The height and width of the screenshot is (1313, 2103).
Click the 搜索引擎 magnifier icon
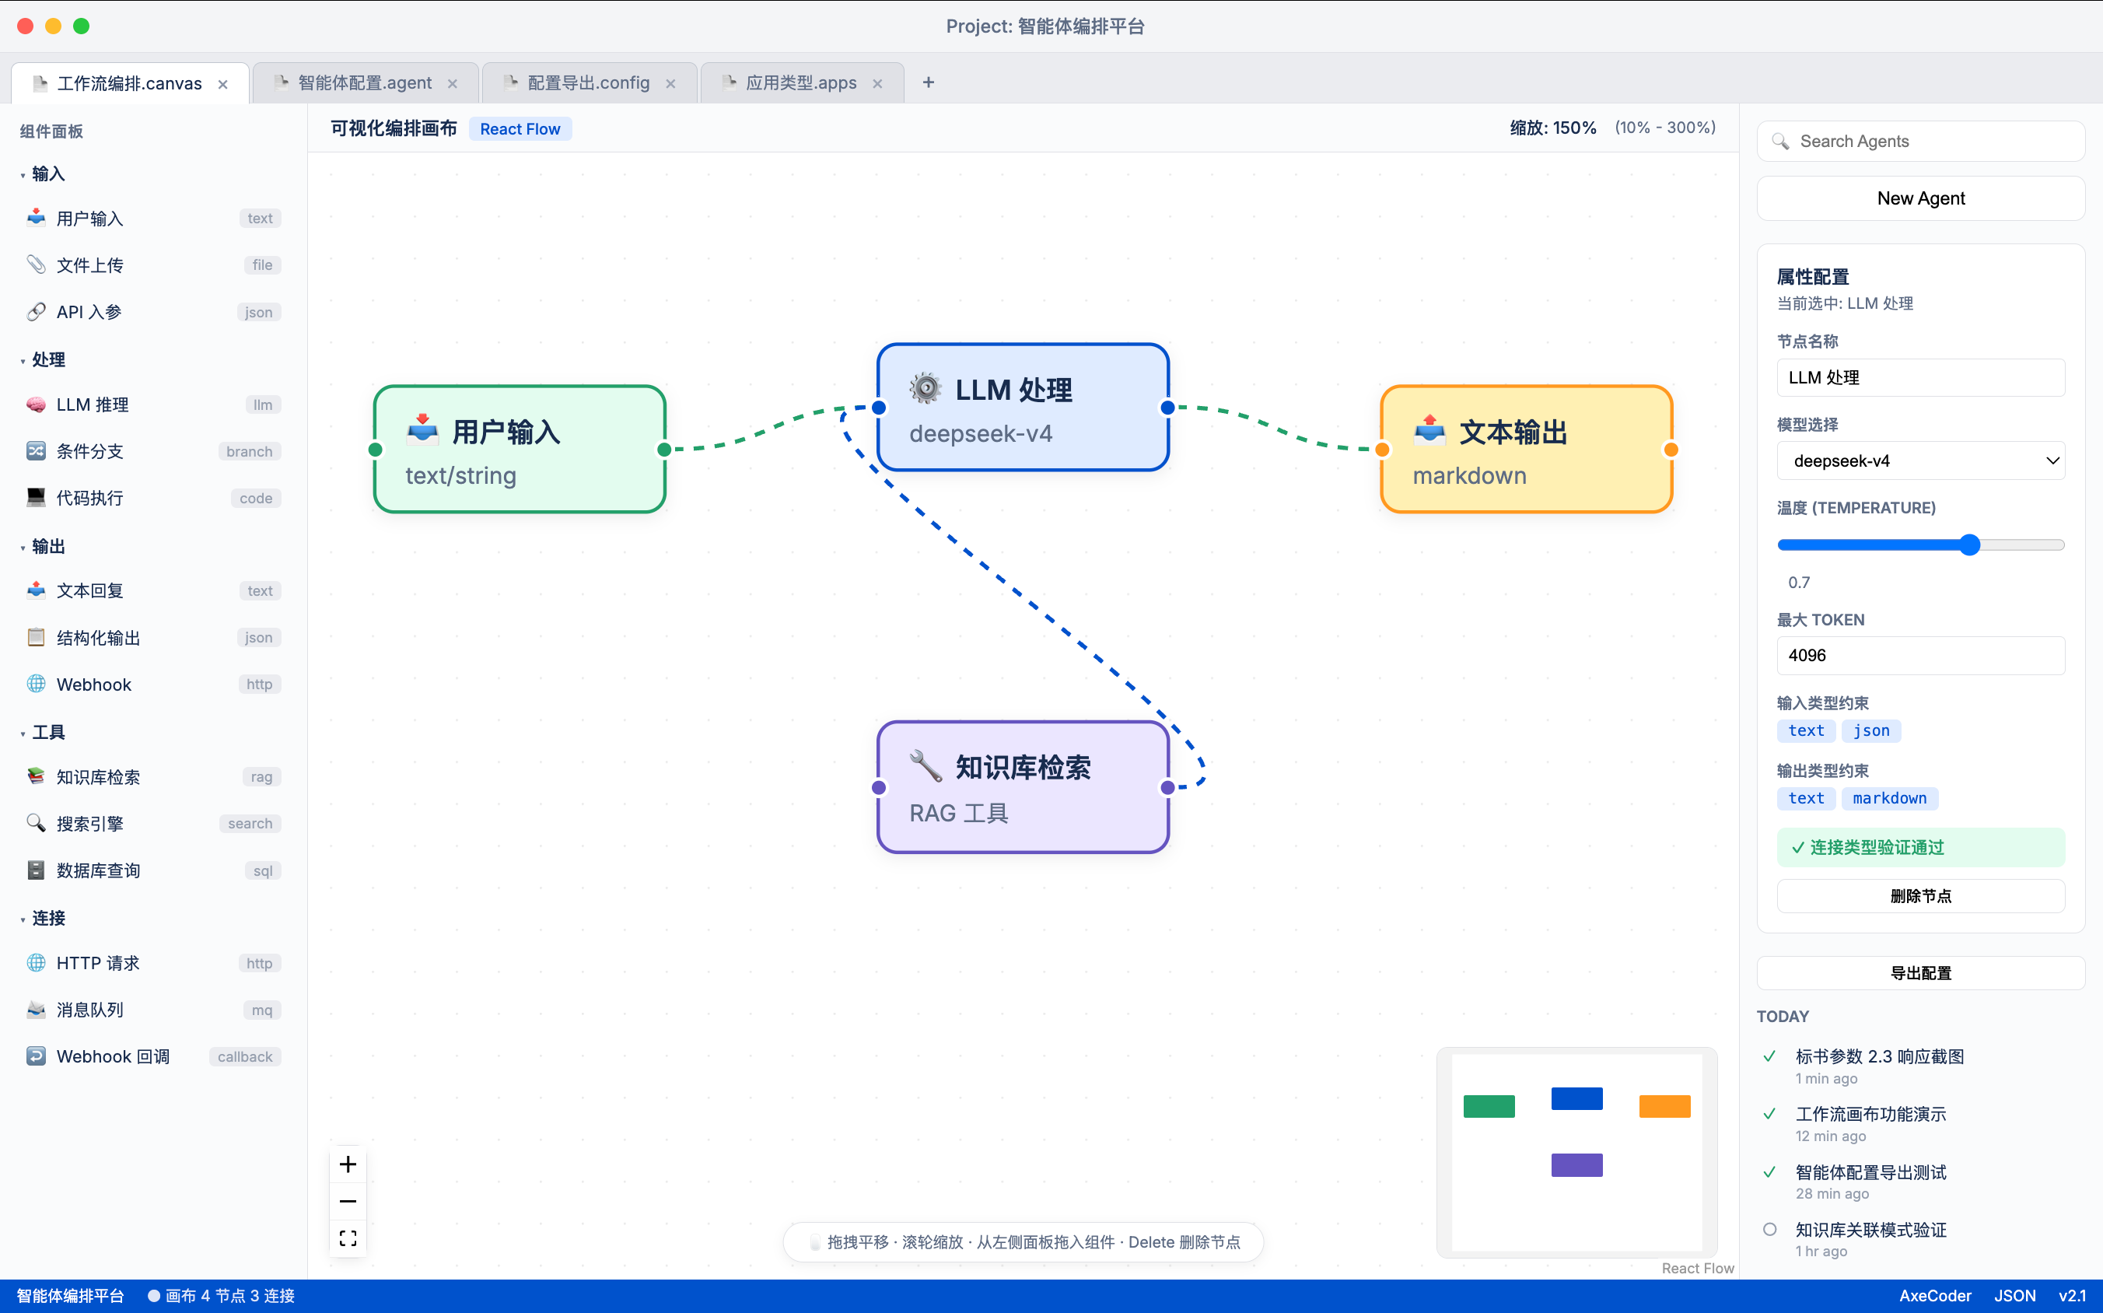click(x=36, y=823)
